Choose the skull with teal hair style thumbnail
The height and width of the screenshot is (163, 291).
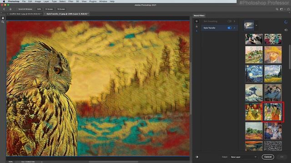pos(273,39)
